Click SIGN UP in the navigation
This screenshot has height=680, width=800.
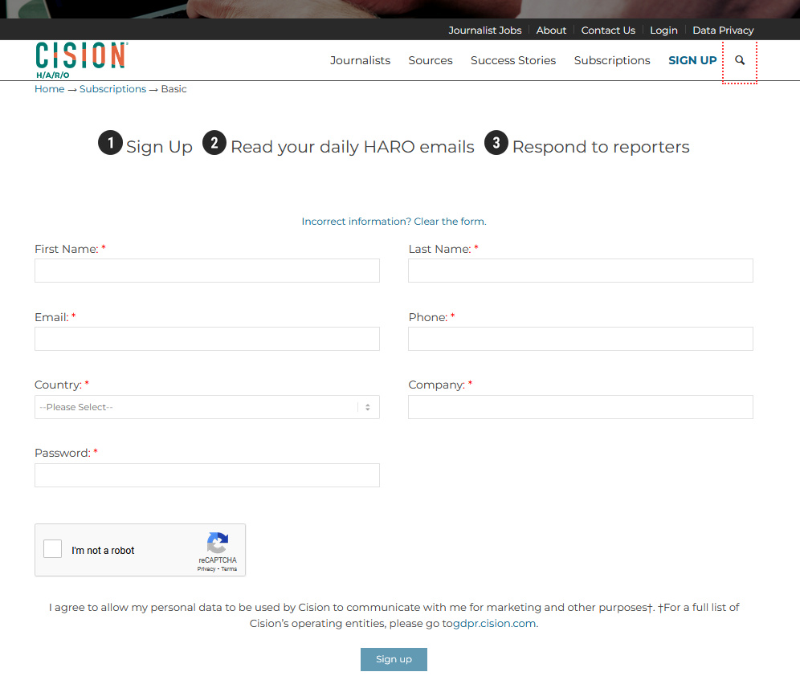tap(692, 60)
